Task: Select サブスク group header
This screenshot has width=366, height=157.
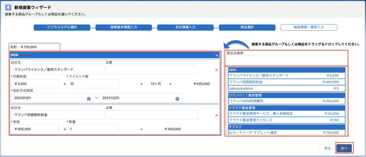Action: [286, 127]
